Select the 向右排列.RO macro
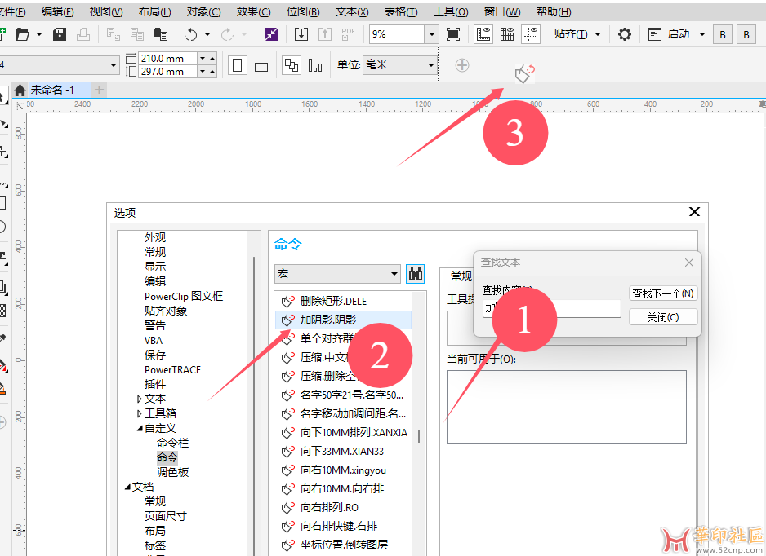766x556 pixels. tap(344, 507)
